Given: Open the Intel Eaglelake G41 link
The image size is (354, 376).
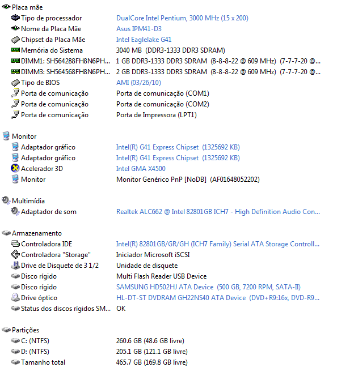Looking at the screenshot, I should 144,40.
